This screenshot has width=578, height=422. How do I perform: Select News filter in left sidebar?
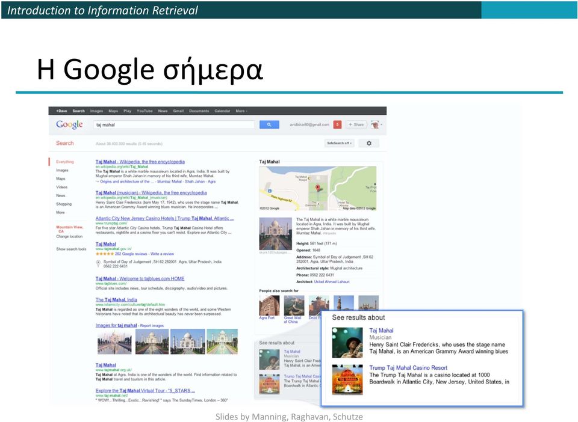(x=60, y=196)
